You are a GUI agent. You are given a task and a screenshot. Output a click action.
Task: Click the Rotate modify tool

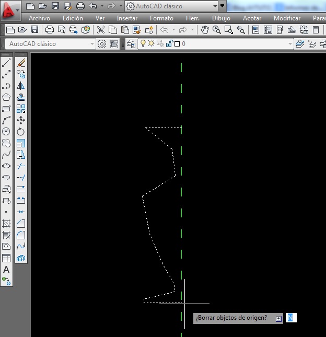[21, 132]
